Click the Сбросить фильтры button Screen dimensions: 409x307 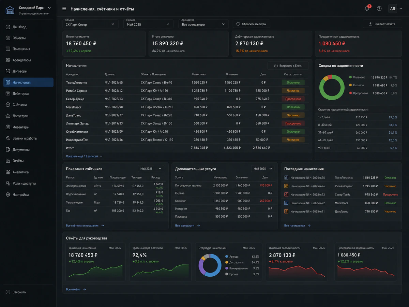click(252, 24)
